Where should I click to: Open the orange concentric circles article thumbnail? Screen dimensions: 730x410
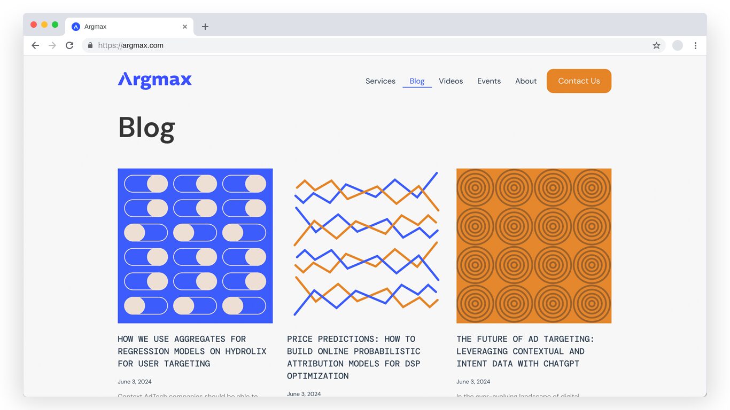click(534, 246)
